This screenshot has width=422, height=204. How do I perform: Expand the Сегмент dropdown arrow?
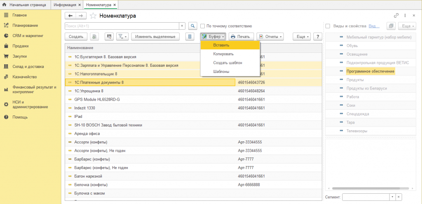pyautogui.click(x=393, y=197)
